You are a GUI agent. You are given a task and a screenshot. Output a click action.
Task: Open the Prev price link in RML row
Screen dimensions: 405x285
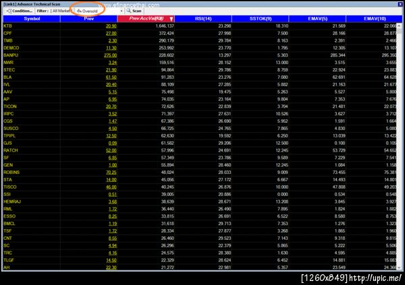point(113,209)
